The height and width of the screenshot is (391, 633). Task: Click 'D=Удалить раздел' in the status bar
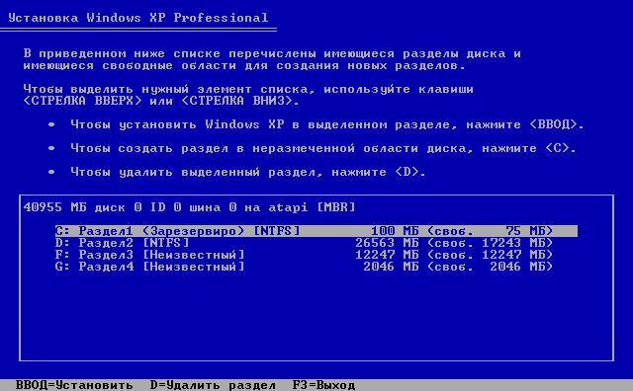point(213,385)
